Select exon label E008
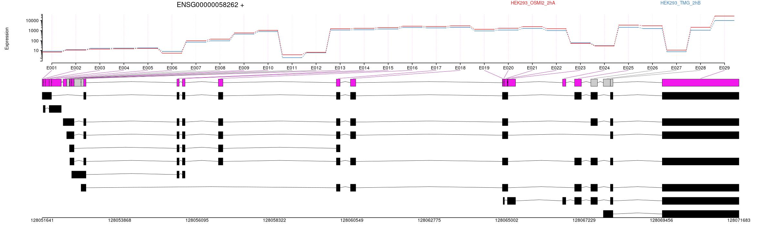Viewport: 774px width, 225px height. click(220, 68)
